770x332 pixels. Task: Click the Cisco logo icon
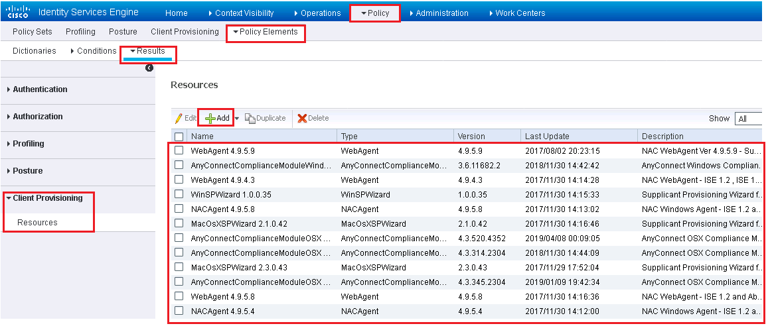[18, 13]
